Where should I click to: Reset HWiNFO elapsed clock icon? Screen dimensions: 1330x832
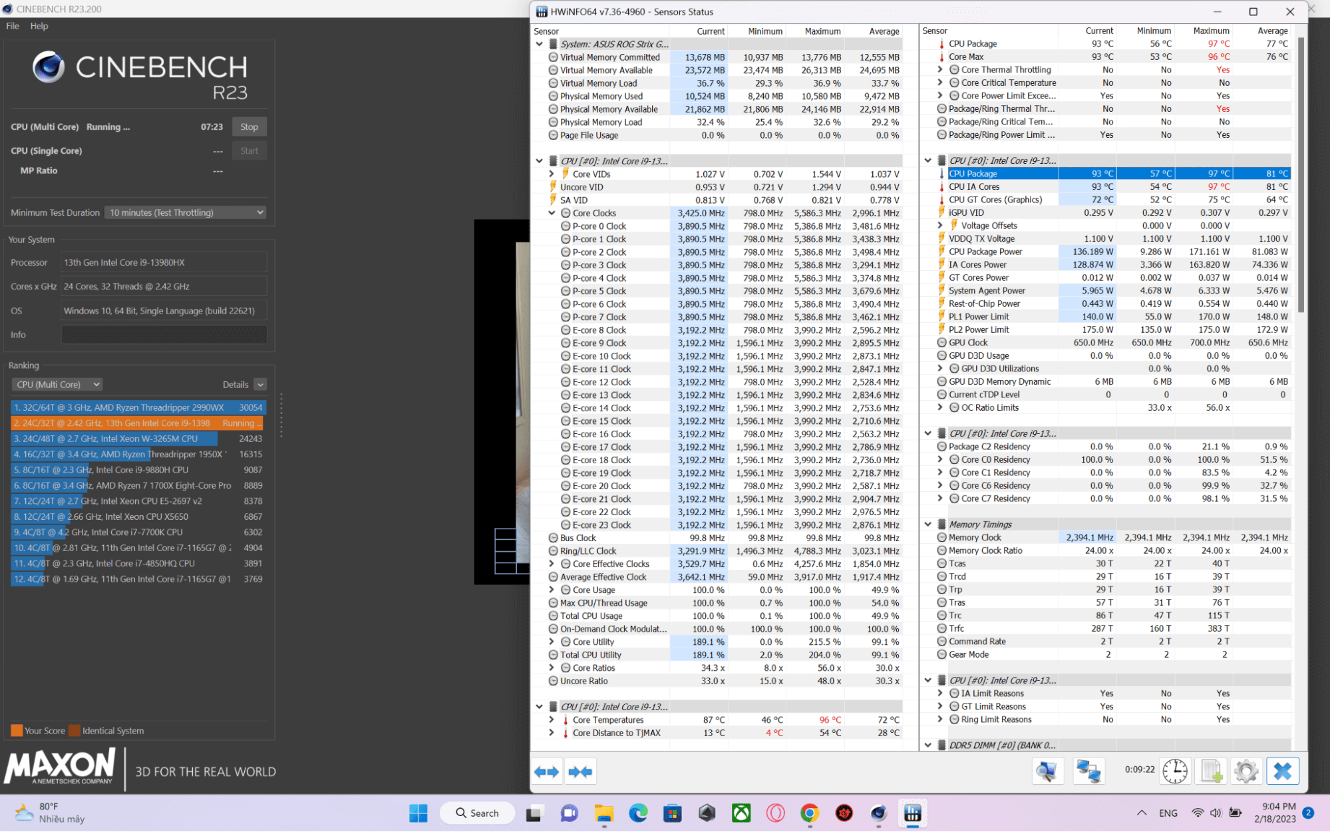coord(1175,771)
